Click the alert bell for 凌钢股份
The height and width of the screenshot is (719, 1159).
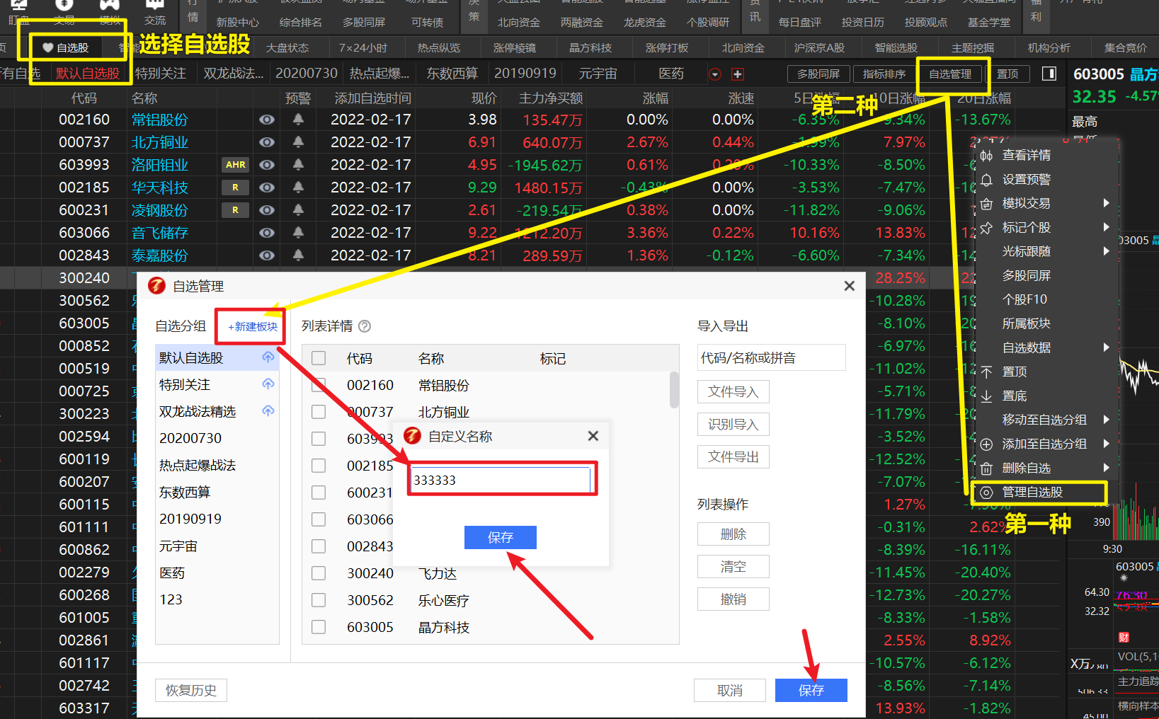click(x=298, y=210)
